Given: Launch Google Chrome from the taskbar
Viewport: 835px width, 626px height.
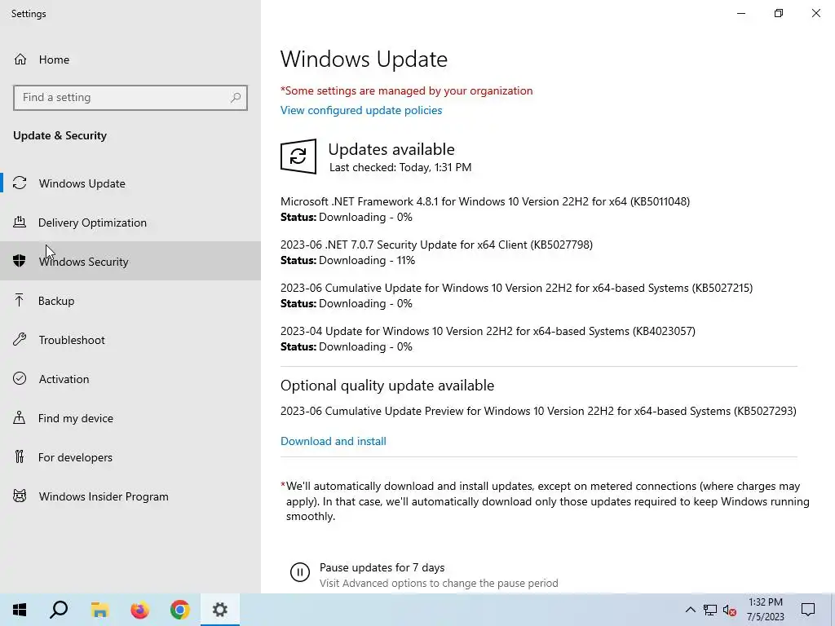Looking at the screenshot, I should click(x=180, y=610).
